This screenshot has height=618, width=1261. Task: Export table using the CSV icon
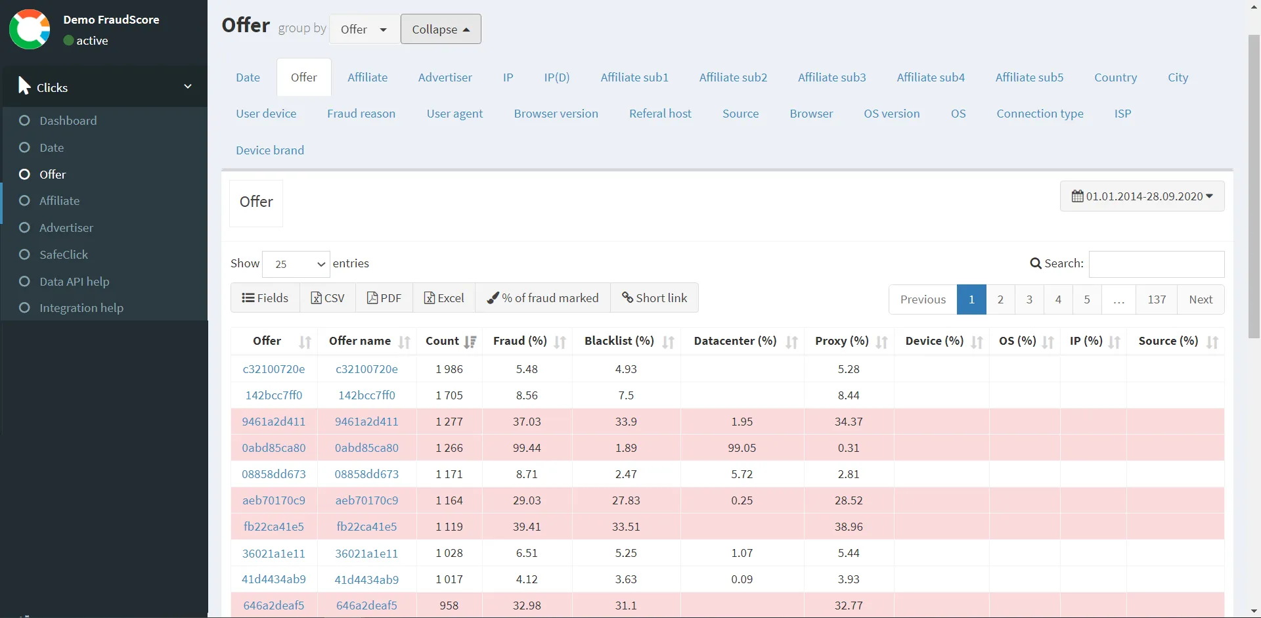(316, 298)
